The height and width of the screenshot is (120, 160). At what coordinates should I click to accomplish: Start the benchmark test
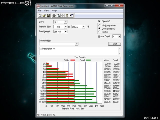point(114,44)
